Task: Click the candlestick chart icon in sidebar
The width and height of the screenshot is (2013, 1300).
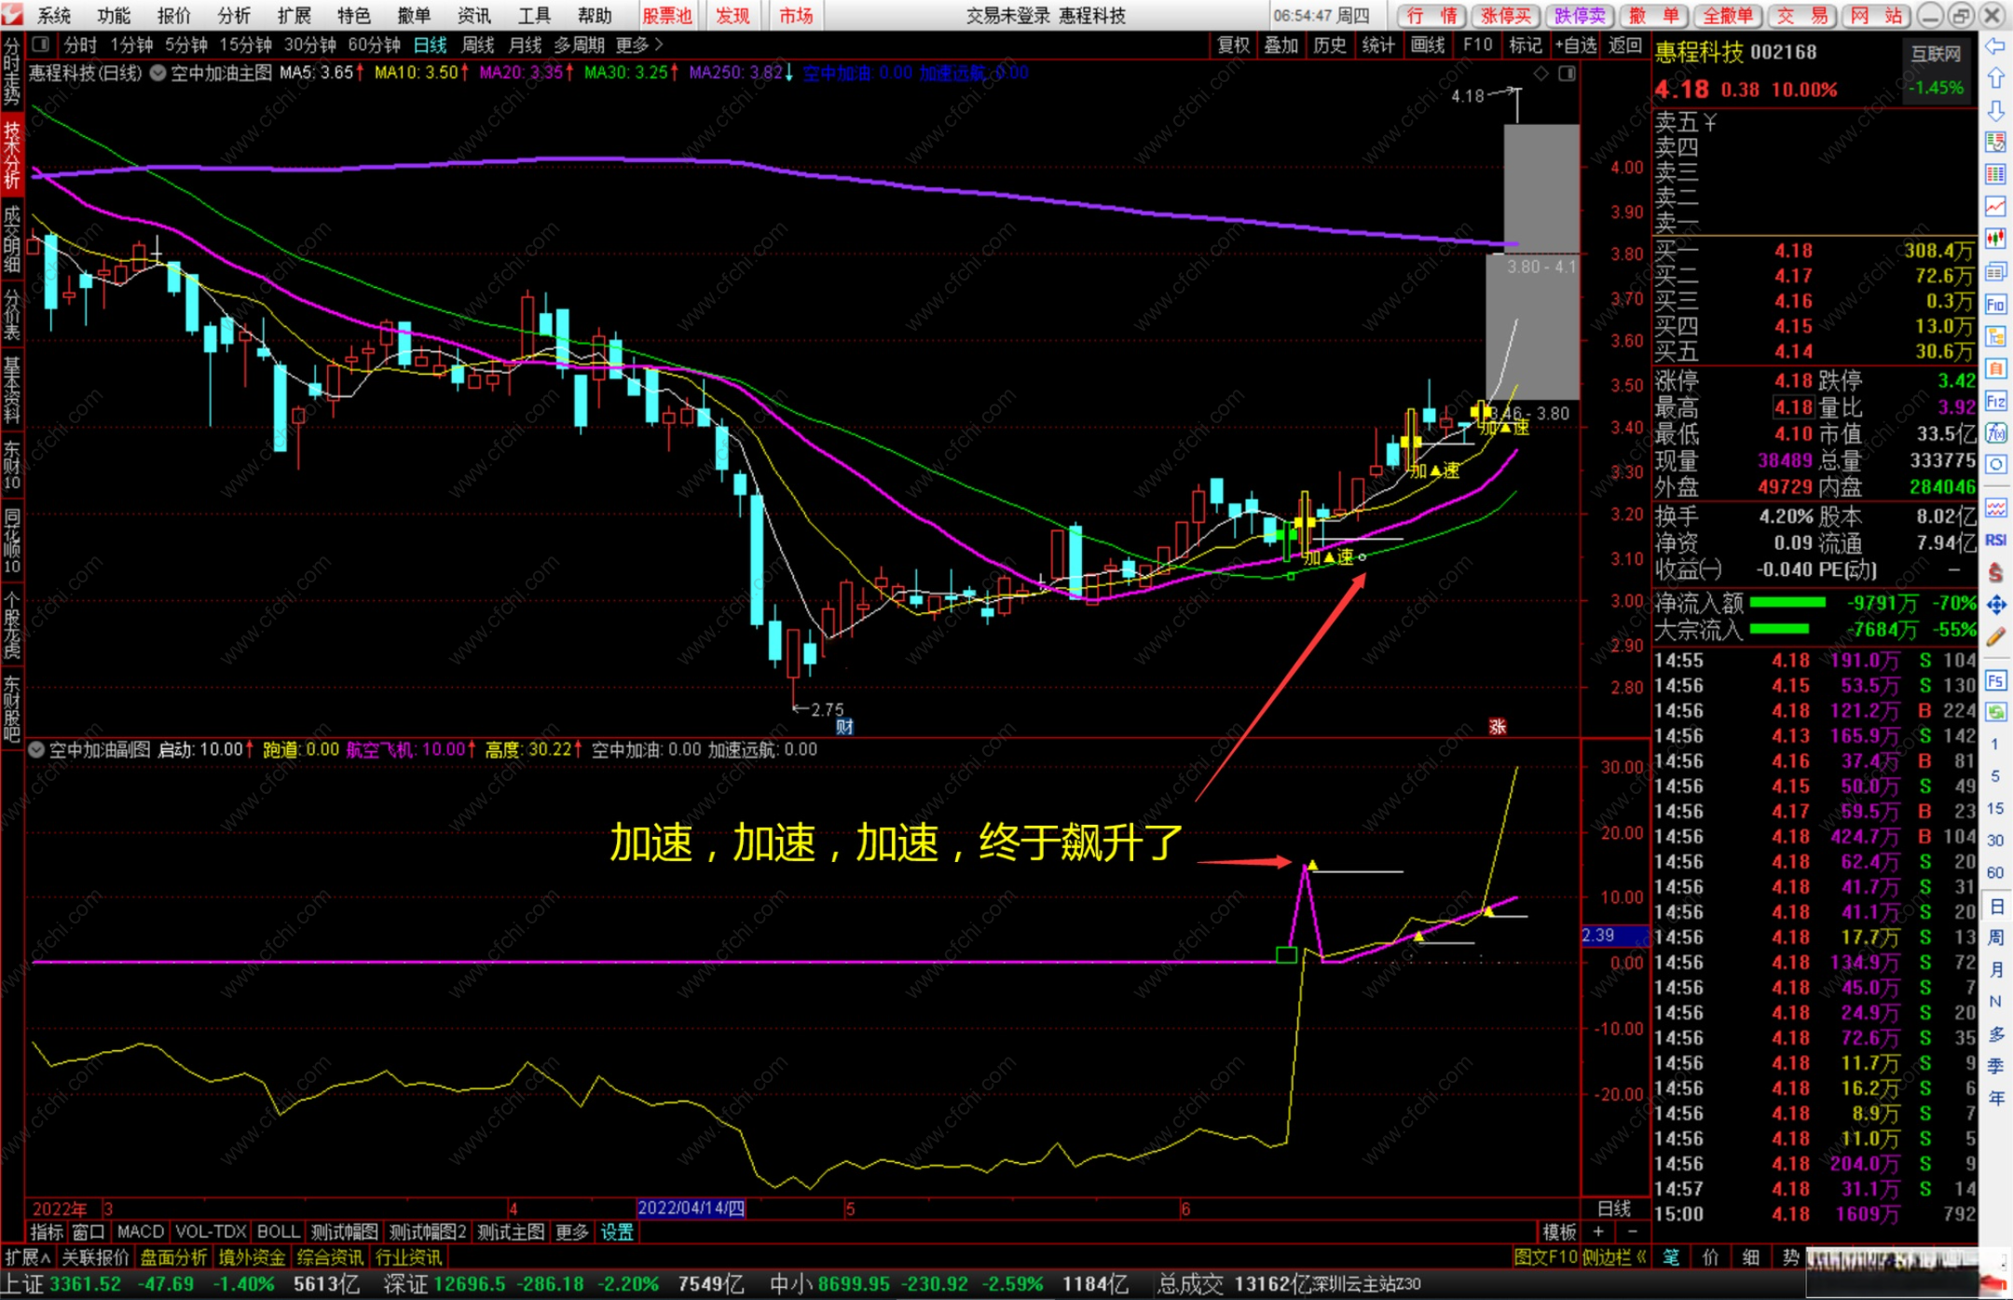Action: pyautogui.click(x=1995, y=239)
